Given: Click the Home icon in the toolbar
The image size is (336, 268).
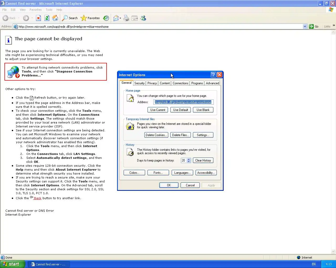Looking at the screenshot, I should coord(55,18).
